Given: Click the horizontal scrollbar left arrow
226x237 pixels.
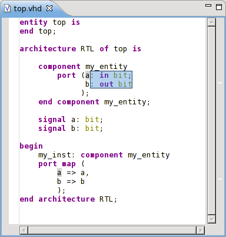Looking at the screenshot, I should click(24, 230).
